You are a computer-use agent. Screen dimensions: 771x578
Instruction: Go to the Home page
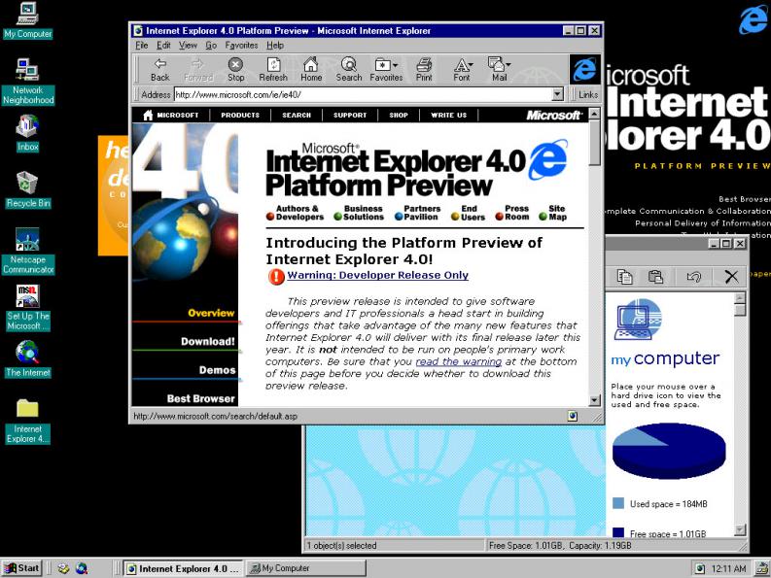coord(311,69)
